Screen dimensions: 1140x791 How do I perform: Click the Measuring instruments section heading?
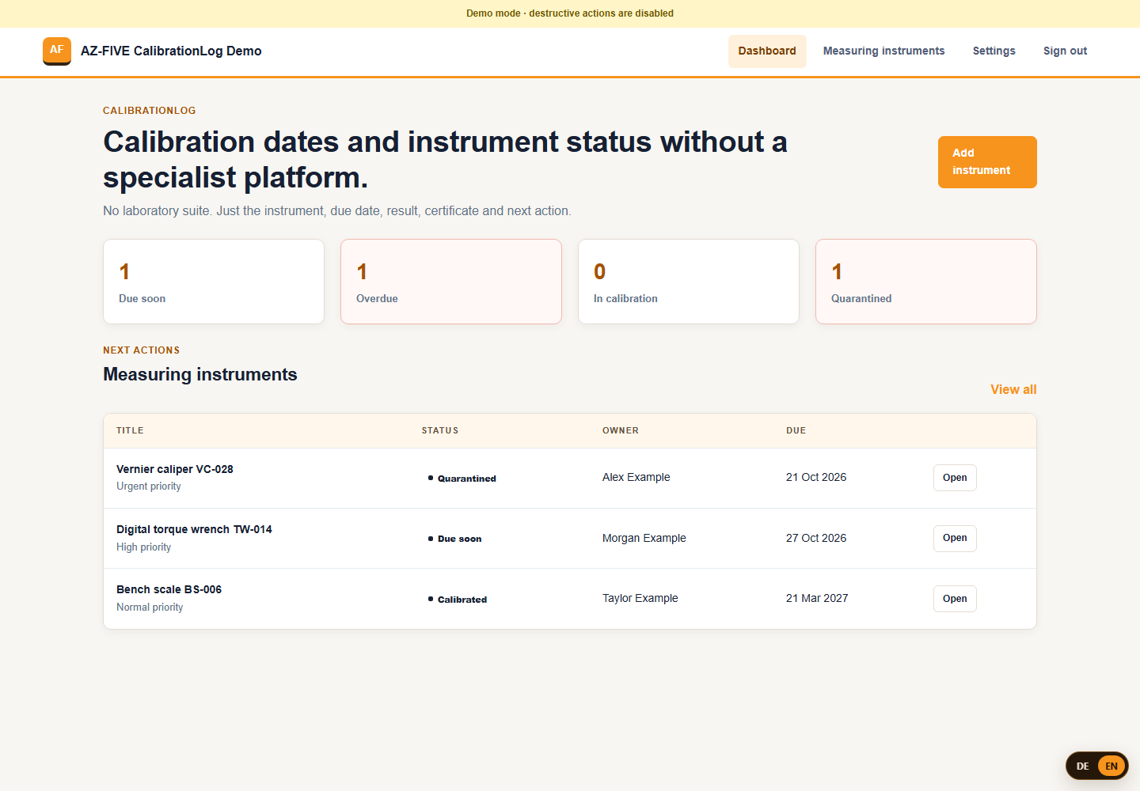(200, 374)
